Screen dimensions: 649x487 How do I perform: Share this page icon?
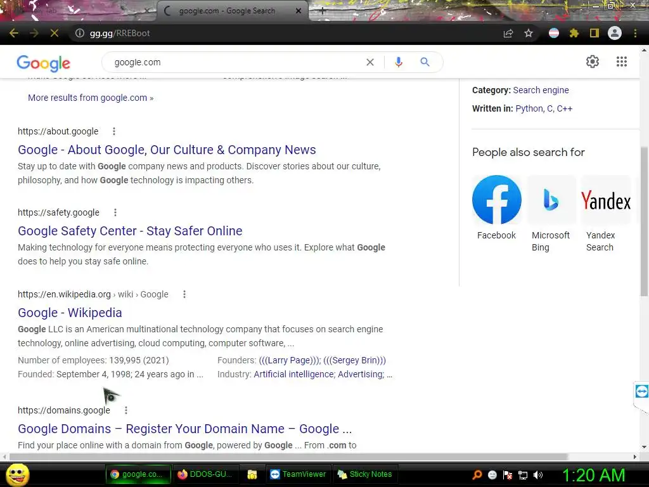coord(508,33)
